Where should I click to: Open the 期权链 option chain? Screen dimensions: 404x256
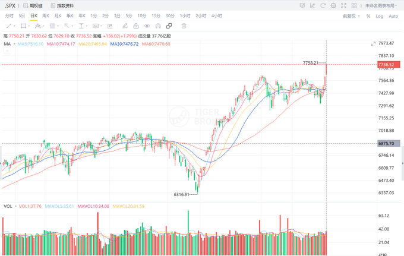point(33,6)
